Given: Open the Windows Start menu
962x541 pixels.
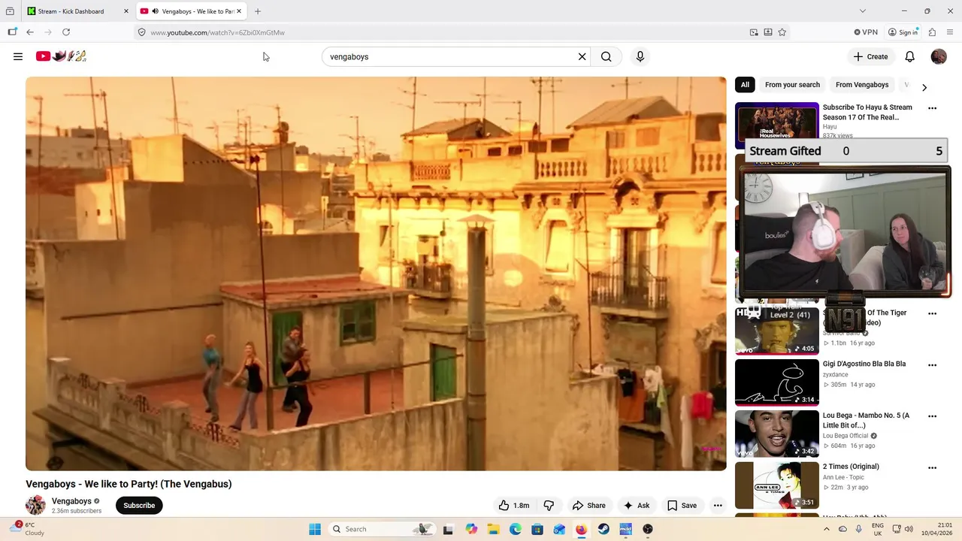Looking at the screenshot, I should pos(315,529).
